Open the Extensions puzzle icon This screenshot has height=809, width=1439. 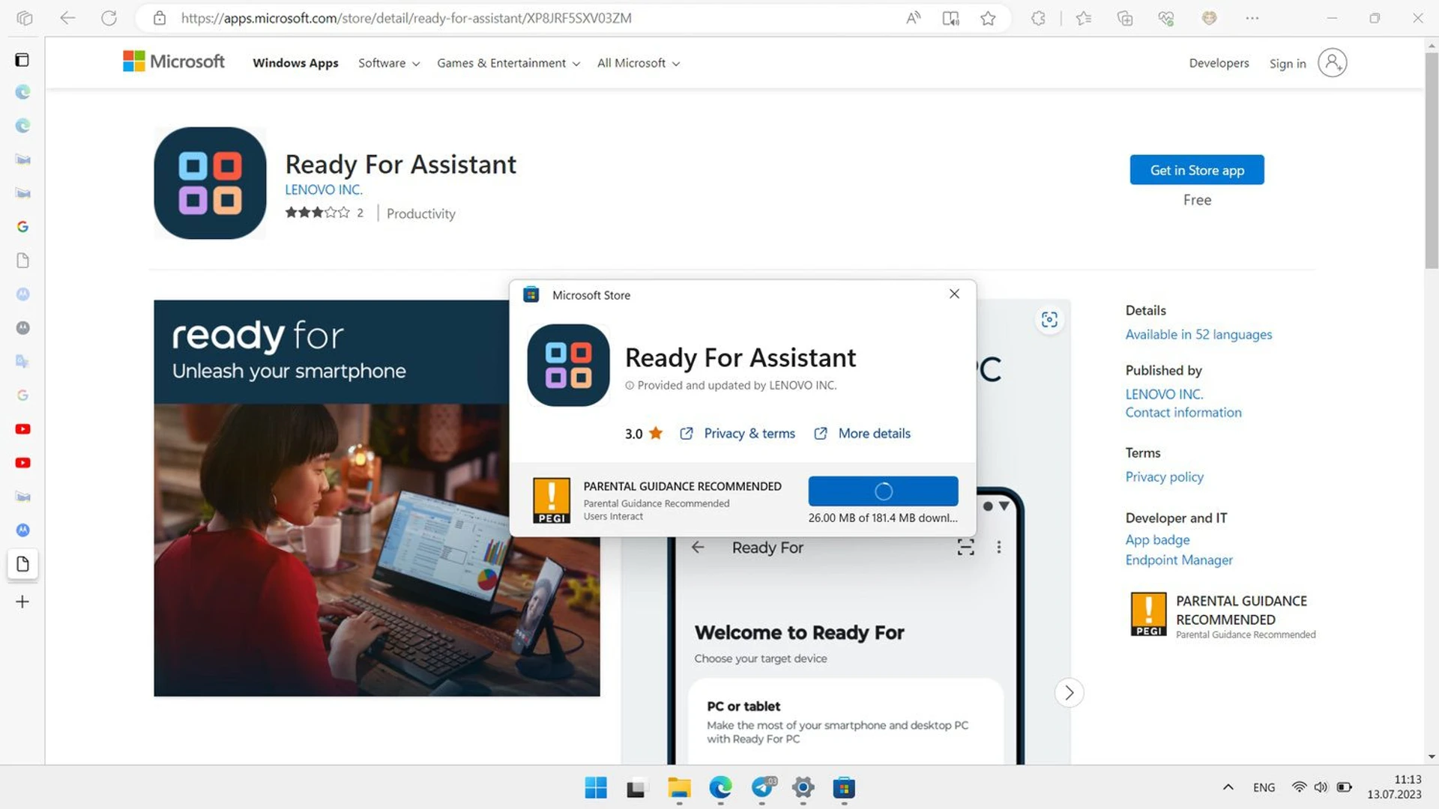click(x=1038, y=18)
